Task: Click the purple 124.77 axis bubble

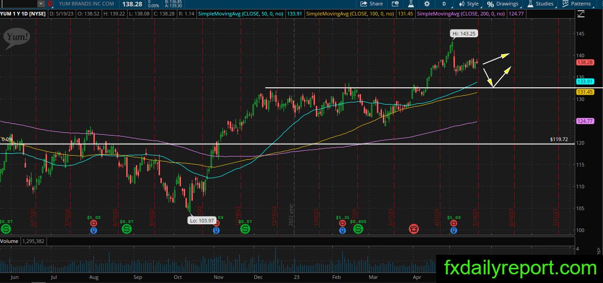Action: coord(585,121)
